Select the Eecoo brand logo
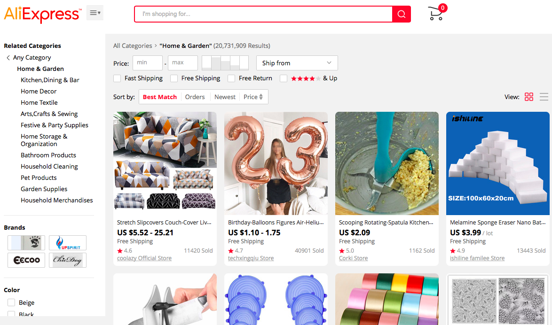The height and width of the screenshot is (325, 552). [x=26, y=260]
